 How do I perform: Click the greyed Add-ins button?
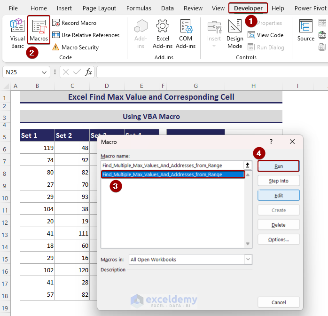(x=141, y=33)
